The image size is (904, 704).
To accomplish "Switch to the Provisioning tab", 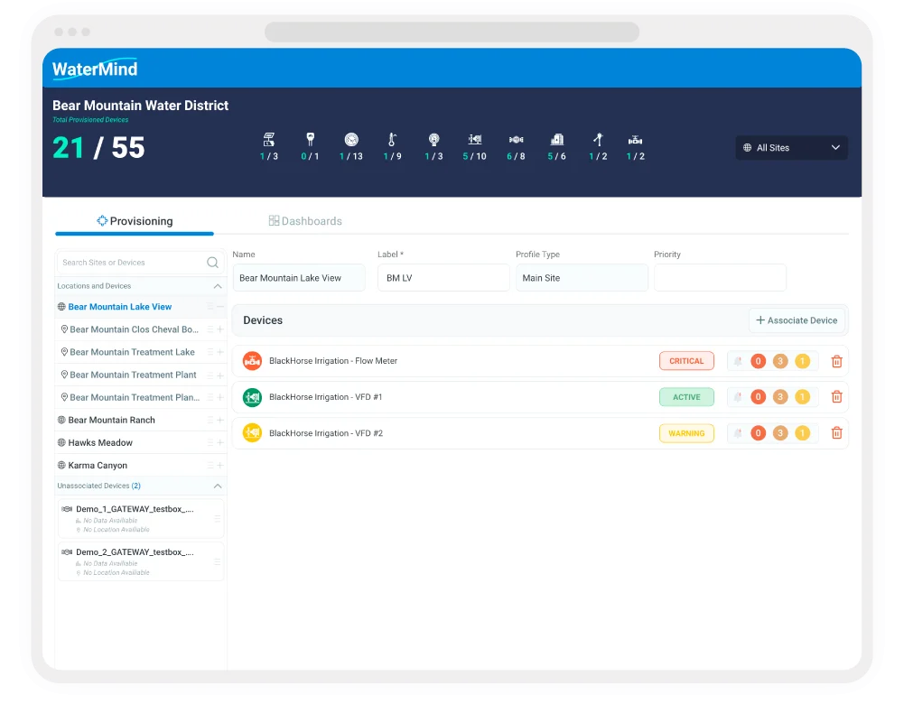I will click(x=135, y=221).
